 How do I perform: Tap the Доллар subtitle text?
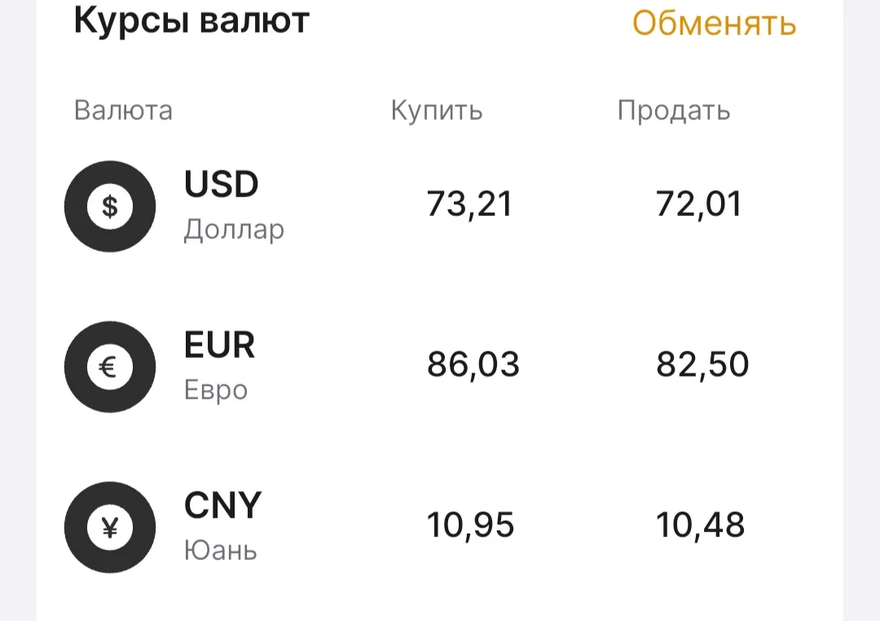click(x=234, y=230)
